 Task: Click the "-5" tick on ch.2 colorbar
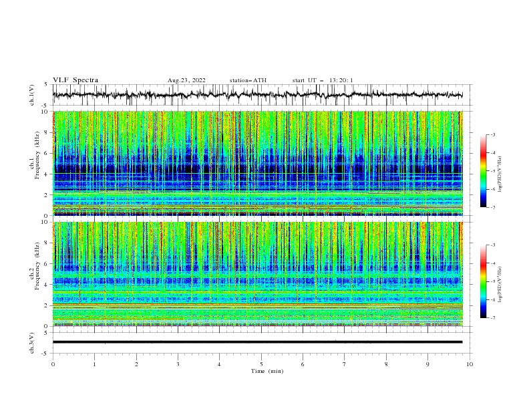[x=492, y=281]
